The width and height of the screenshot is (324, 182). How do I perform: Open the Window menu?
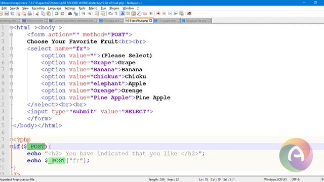[128, 8]
